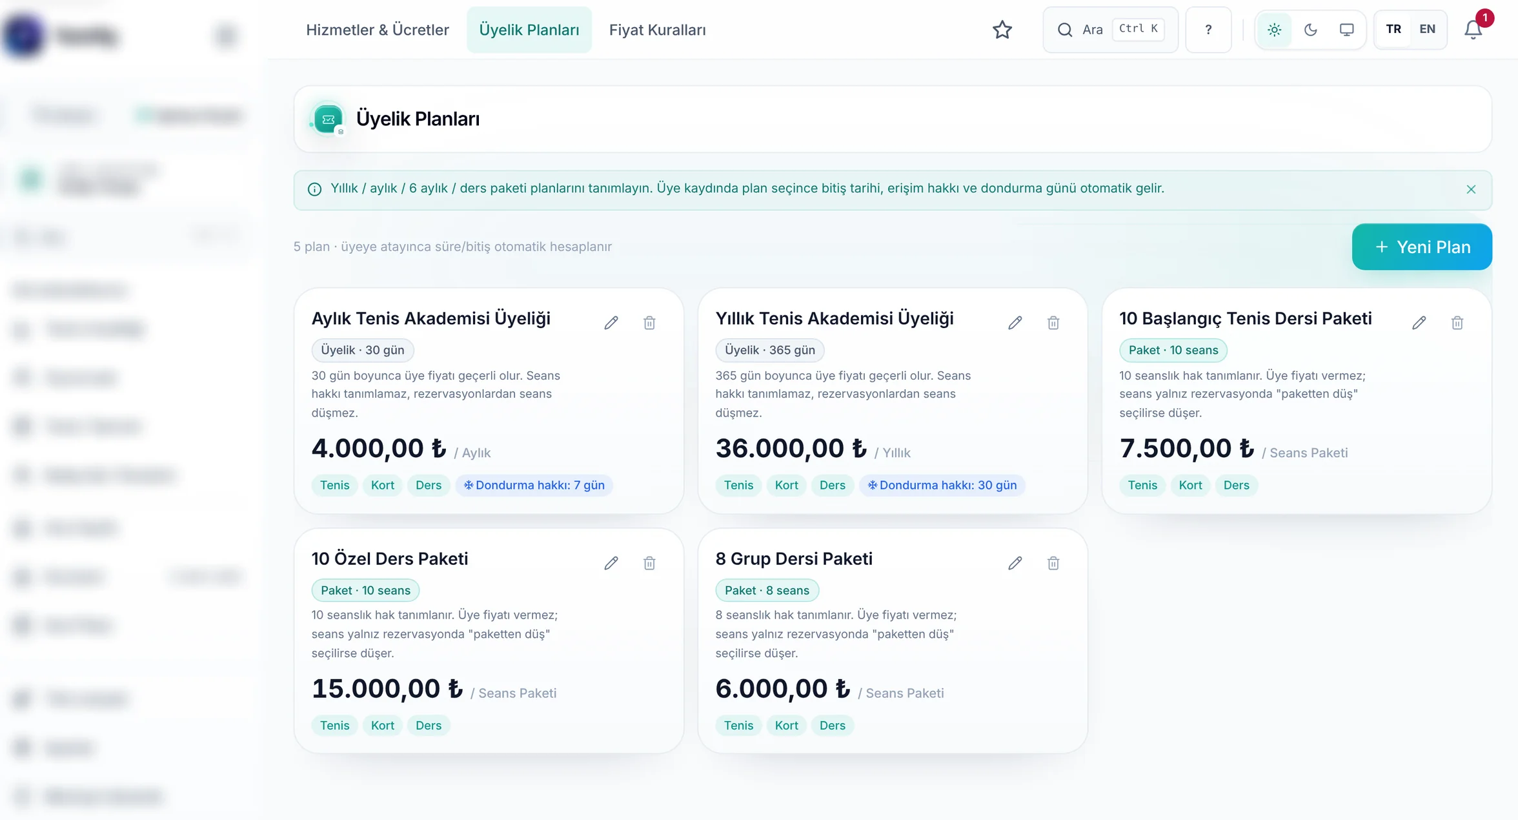Select TR language
The width and height of the screenshot is (1518, 820).
pyautogui.click(x=1393, y=30)
